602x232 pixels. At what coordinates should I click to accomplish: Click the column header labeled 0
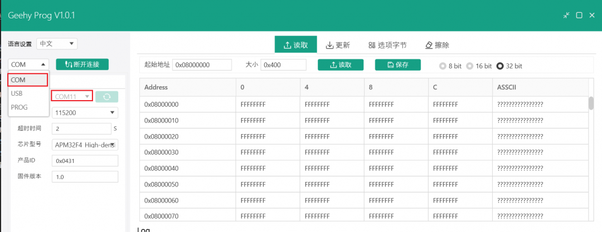pyautogui.click(x=268, y=87)
